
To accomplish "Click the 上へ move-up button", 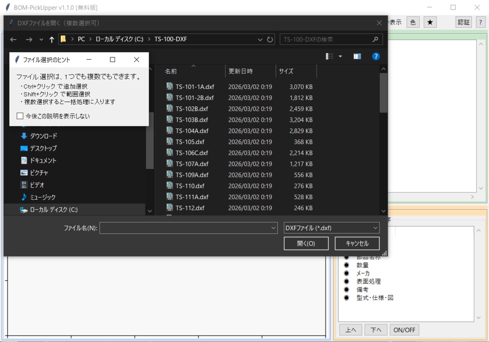I will coord(351,330).
